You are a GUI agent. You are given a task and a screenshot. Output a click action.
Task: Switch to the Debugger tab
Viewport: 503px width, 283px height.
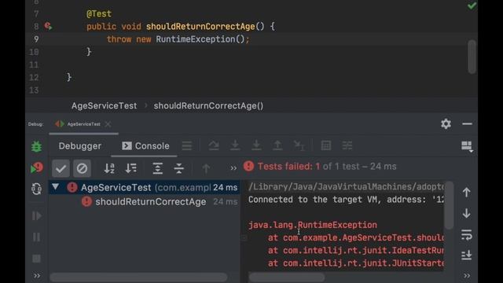coord(80,146)
